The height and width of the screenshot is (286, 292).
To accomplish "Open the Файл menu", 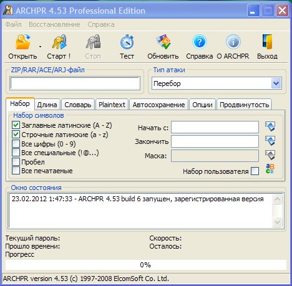I will tap(13, 24).
